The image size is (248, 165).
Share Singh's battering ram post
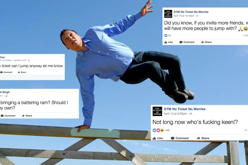coord(27,116)
